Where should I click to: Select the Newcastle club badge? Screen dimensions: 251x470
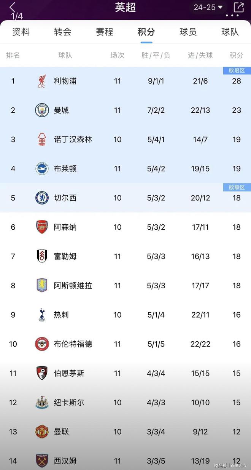click(x=42, y=402)
